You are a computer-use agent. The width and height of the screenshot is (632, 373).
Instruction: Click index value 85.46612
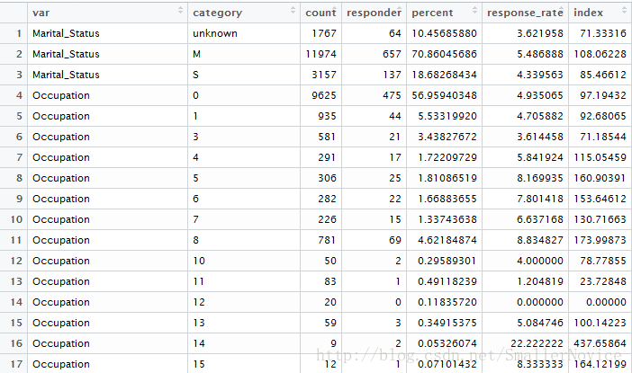tap(603, 75)
